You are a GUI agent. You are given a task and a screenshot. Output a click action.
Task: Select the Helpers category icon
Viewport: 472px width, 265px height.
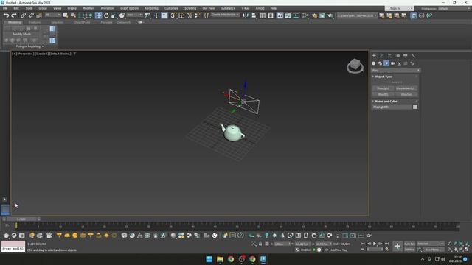point(399,63)
